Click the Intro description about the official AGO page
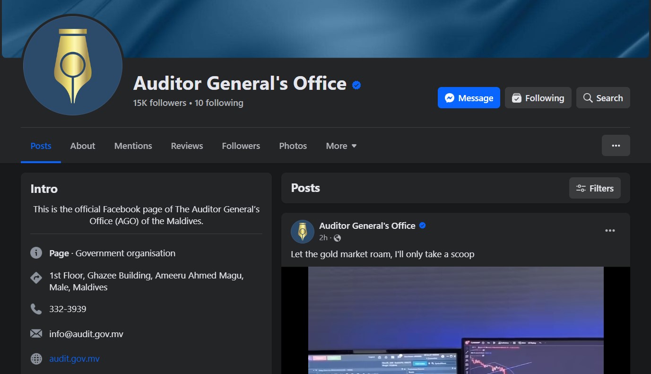Screen dimensions: 651x374 [x=147, y=215]
